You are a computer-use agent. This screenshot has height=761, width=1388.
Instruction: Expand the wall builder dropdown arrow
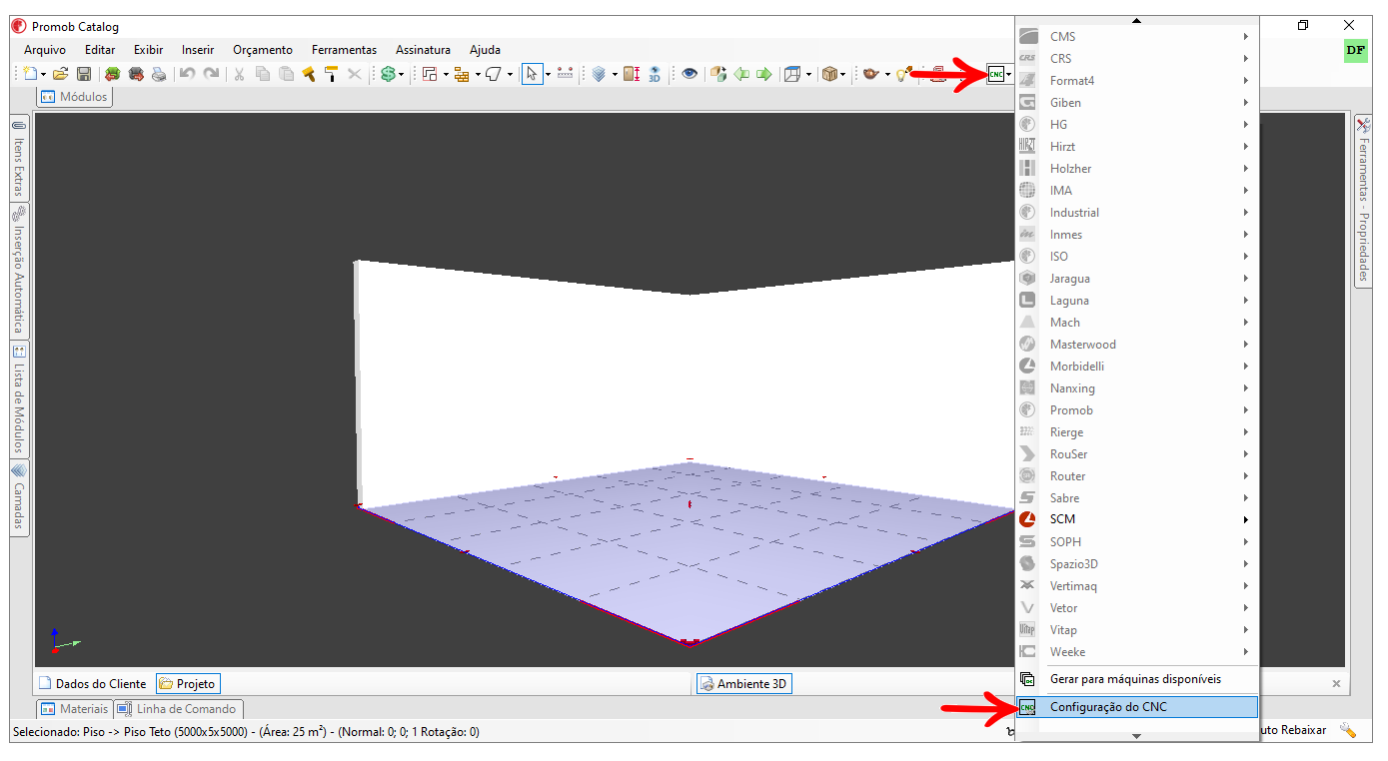click(x=477, y=75)
